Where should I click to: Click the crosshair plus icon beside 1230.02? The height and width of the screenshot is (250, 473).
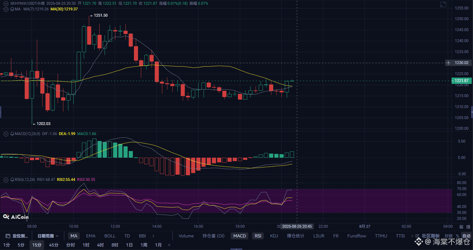pyautogui.click(x=448, y=63)
